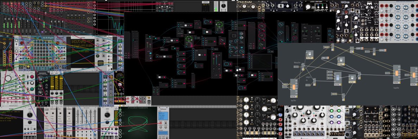Image resolution: width=418 pixels, height=139 pixels.
Task: Click the large knob on the LFO module
Action: [x=30, y=115]
